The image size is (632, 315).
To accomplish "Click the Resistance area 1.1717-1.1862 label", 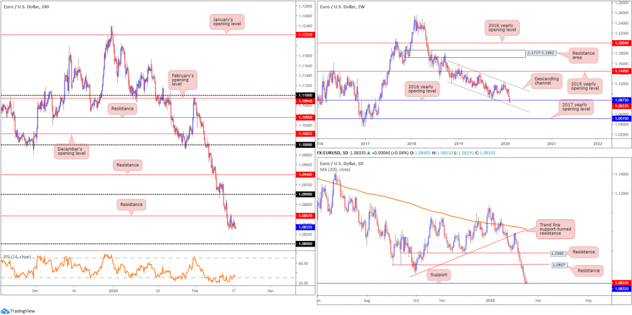I will point(541,53).
